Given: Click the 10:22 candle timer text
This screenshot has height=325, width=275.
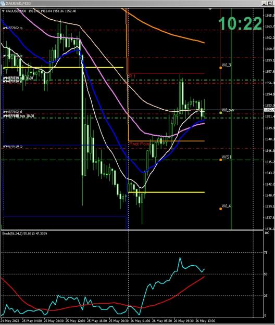Looking at the screenshot, I should 240,23.
